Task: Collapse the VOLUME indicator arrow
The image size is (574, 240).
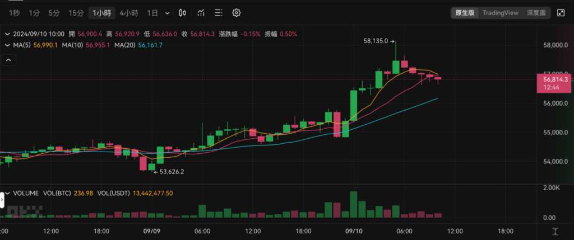Action: [x=8, y=193]
